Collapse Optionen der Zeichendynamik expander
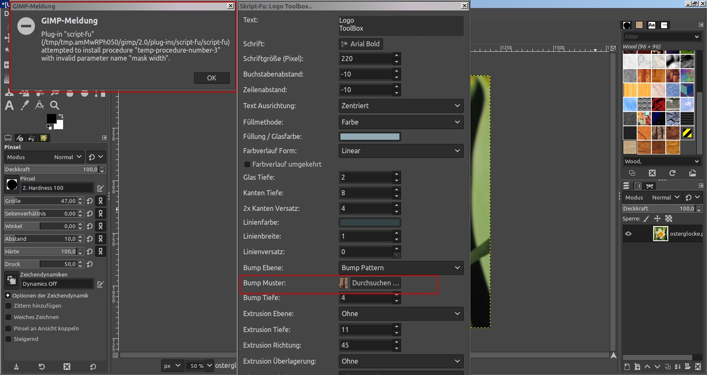The image size is (707, 375). [x=8, y=295]
